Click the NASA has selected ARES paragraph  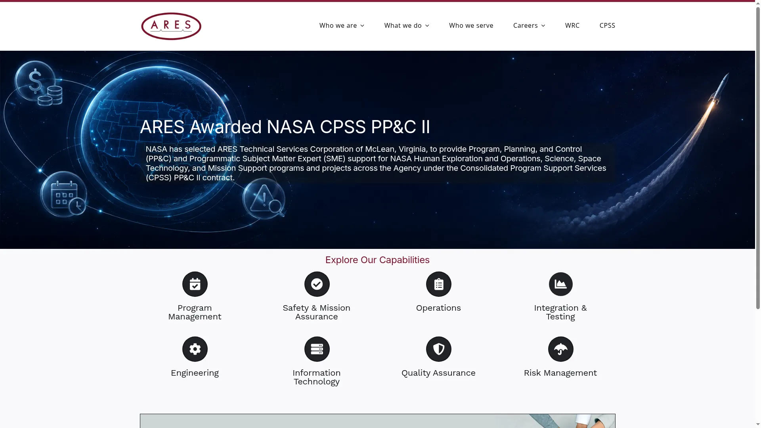(376, 163)
